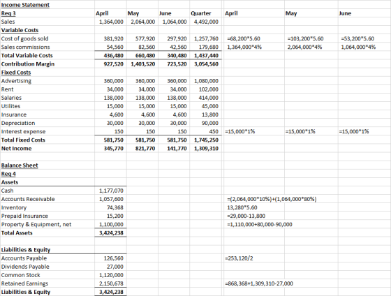This screenshot has width=391, height=296.
Task: Select quarter salaries total 414,000
Action: coord(209,98)
